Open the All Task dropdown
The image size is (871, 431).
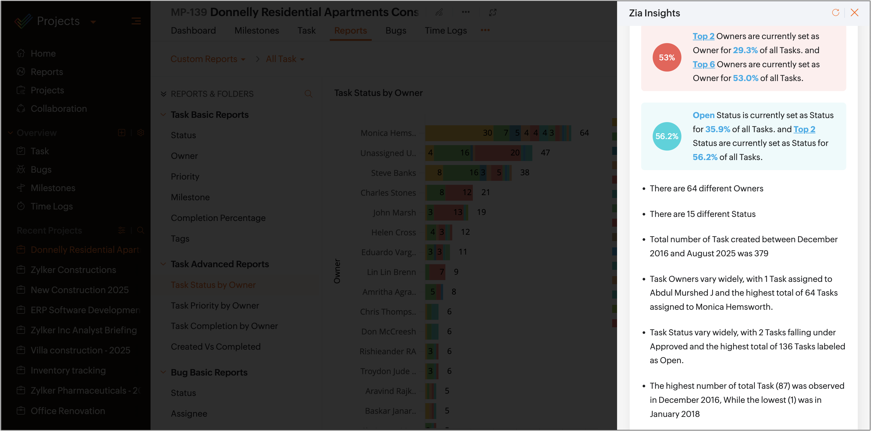(285, 59)
